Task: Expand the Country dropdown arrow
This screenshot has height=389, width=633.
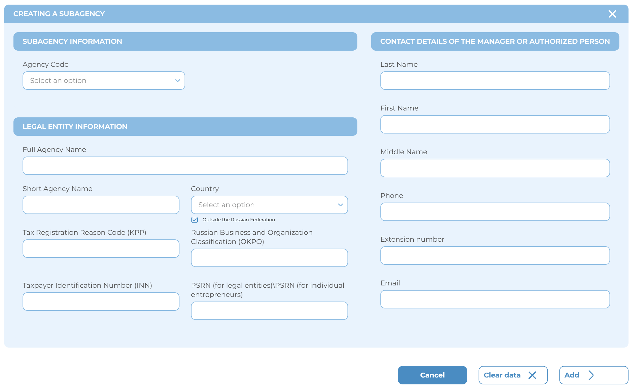Action: pyautogui.click(x=340, y=205)
